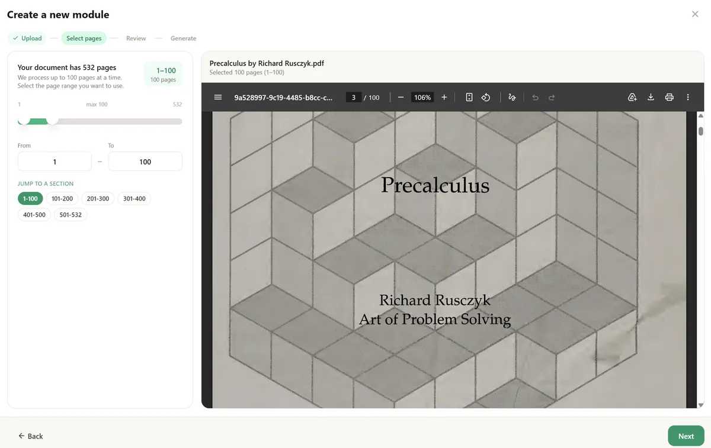This screenshot has width=711, height=448.
Task: Download the PDF file
Action: tap(651, 97)
